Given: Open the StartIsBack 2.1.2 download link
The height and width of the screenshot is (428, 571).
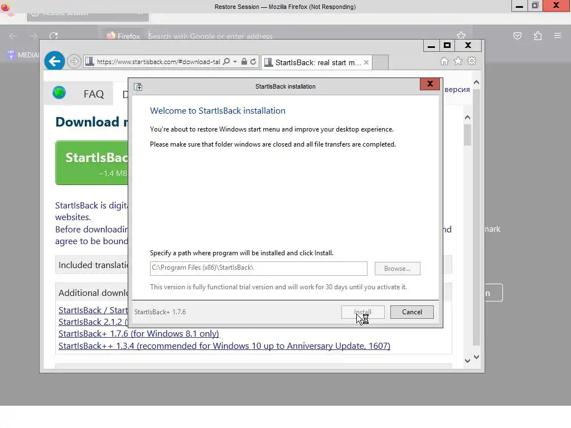Looking at the screenshot, I should pos(93,322).
